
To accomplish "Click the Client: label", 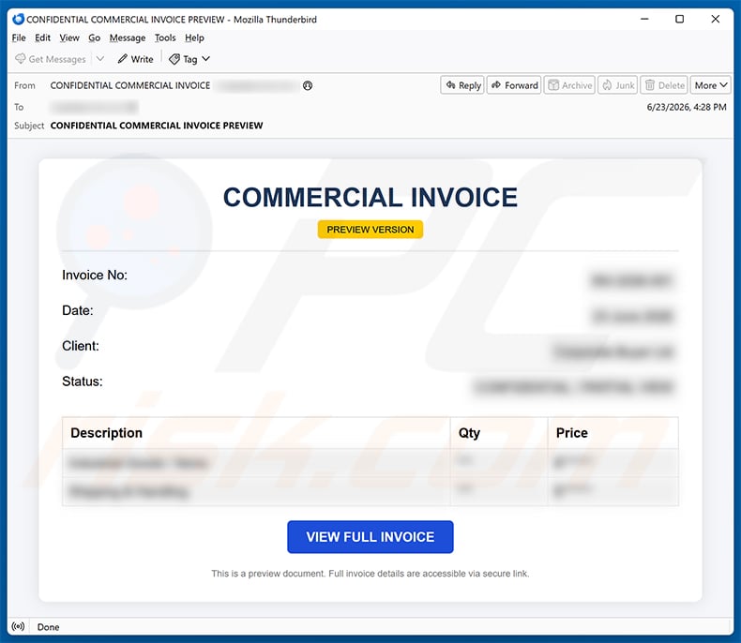I will coord(81,346).
